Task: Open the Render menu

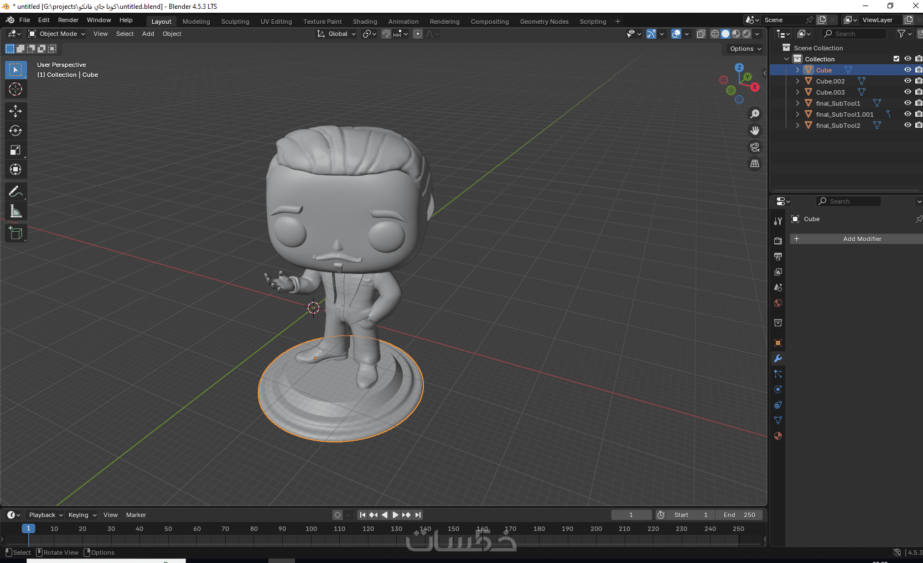Action: coord(68,20)
